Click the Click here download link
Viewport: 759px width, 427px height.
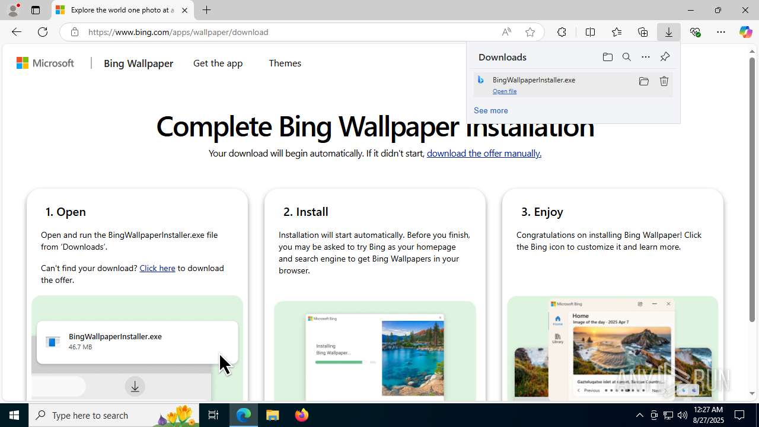(157, 268)
